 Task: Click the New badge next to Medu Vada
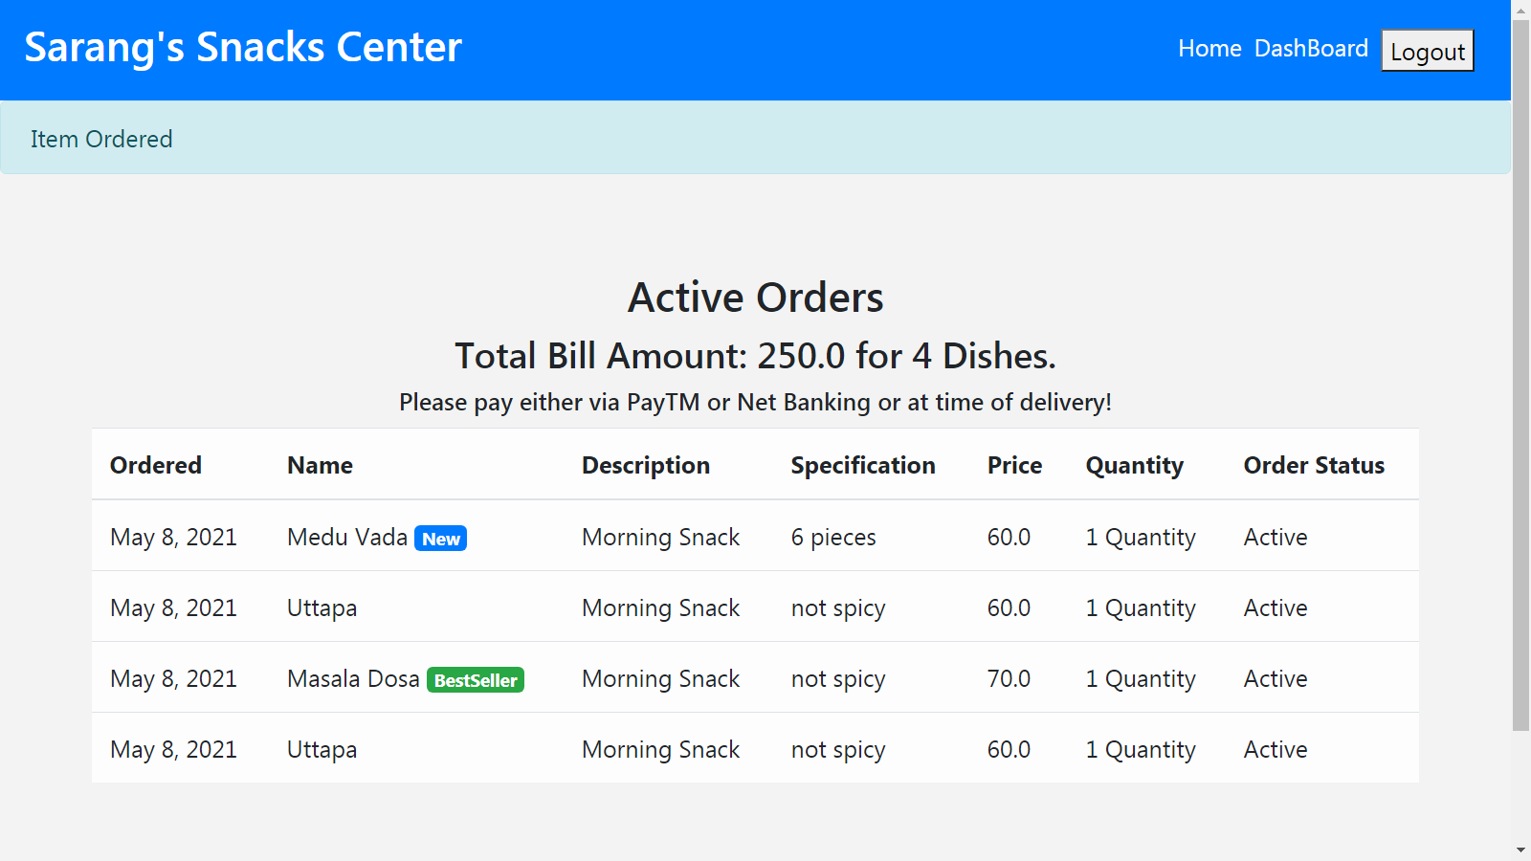(x=440, y=538)
